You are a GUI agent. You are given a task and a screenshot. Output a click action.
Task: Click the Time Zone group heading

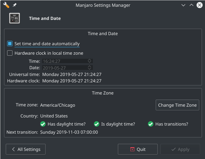(x=103, y=93)
